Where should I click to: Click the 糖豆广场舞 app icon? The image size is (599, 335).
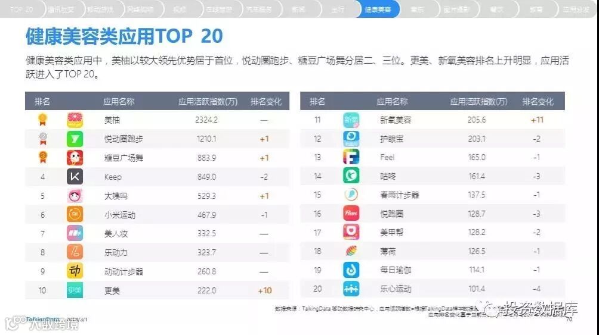coord(75,158)
